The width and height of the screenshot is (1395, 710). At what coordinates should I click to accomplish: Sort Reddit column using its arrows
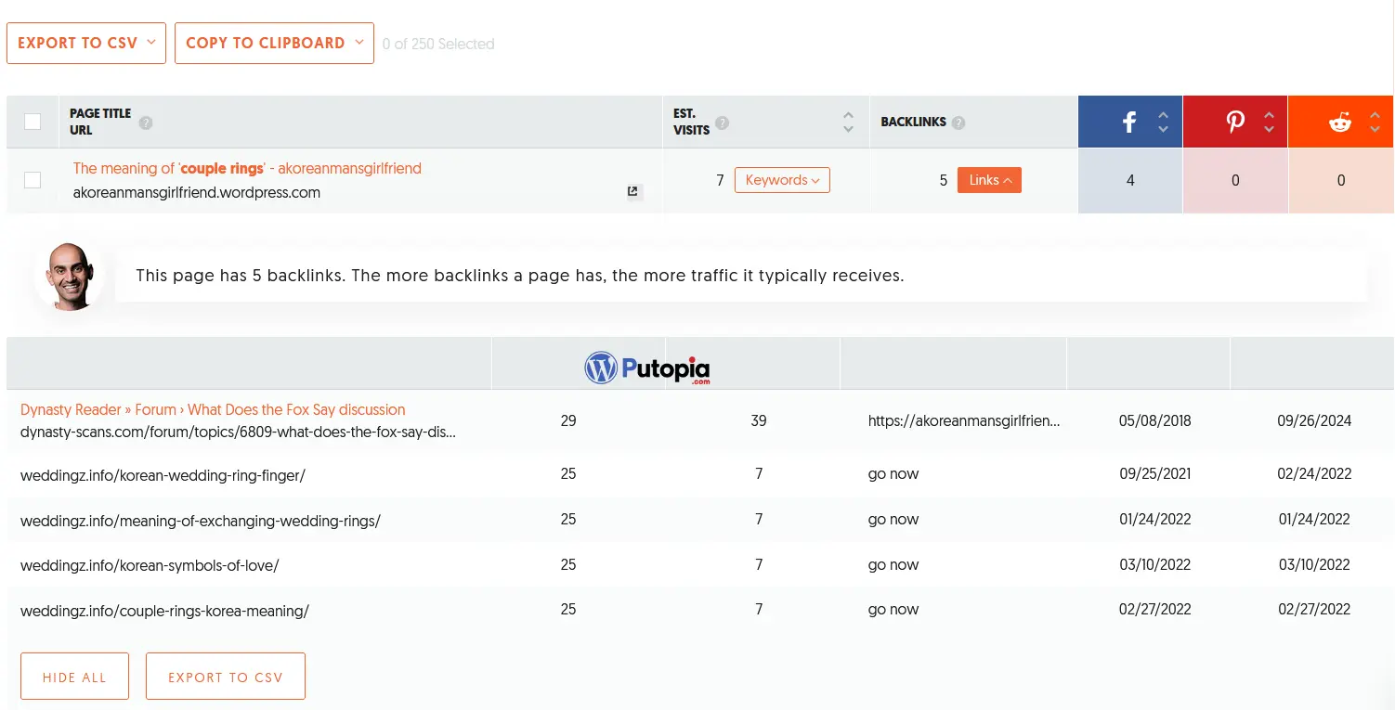click(x=1375, y=123)
